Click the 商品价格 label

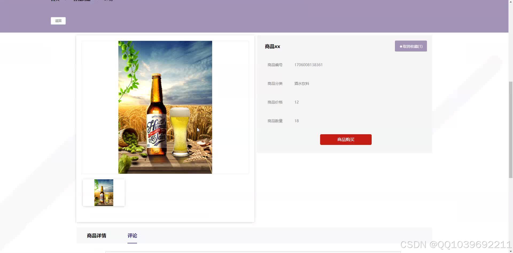(275, 102)
